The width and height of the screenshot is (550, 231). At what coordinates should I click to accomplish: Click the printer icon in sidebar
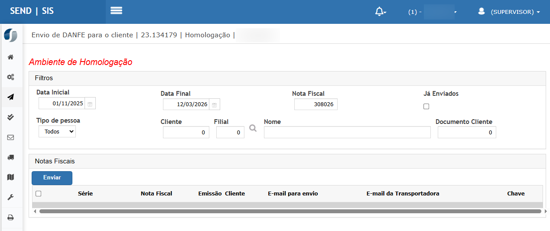point(11,217)
